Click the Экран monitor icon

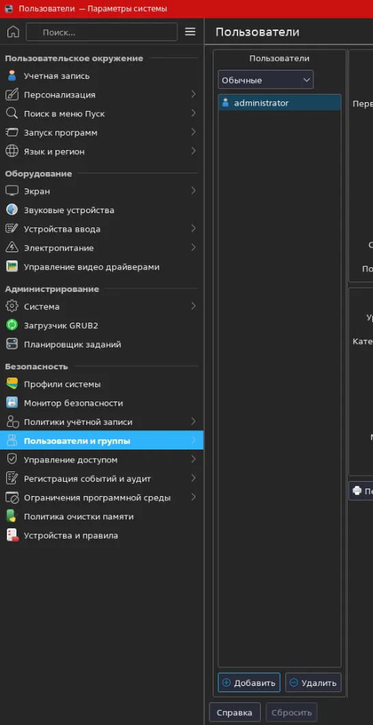[12, 191]
